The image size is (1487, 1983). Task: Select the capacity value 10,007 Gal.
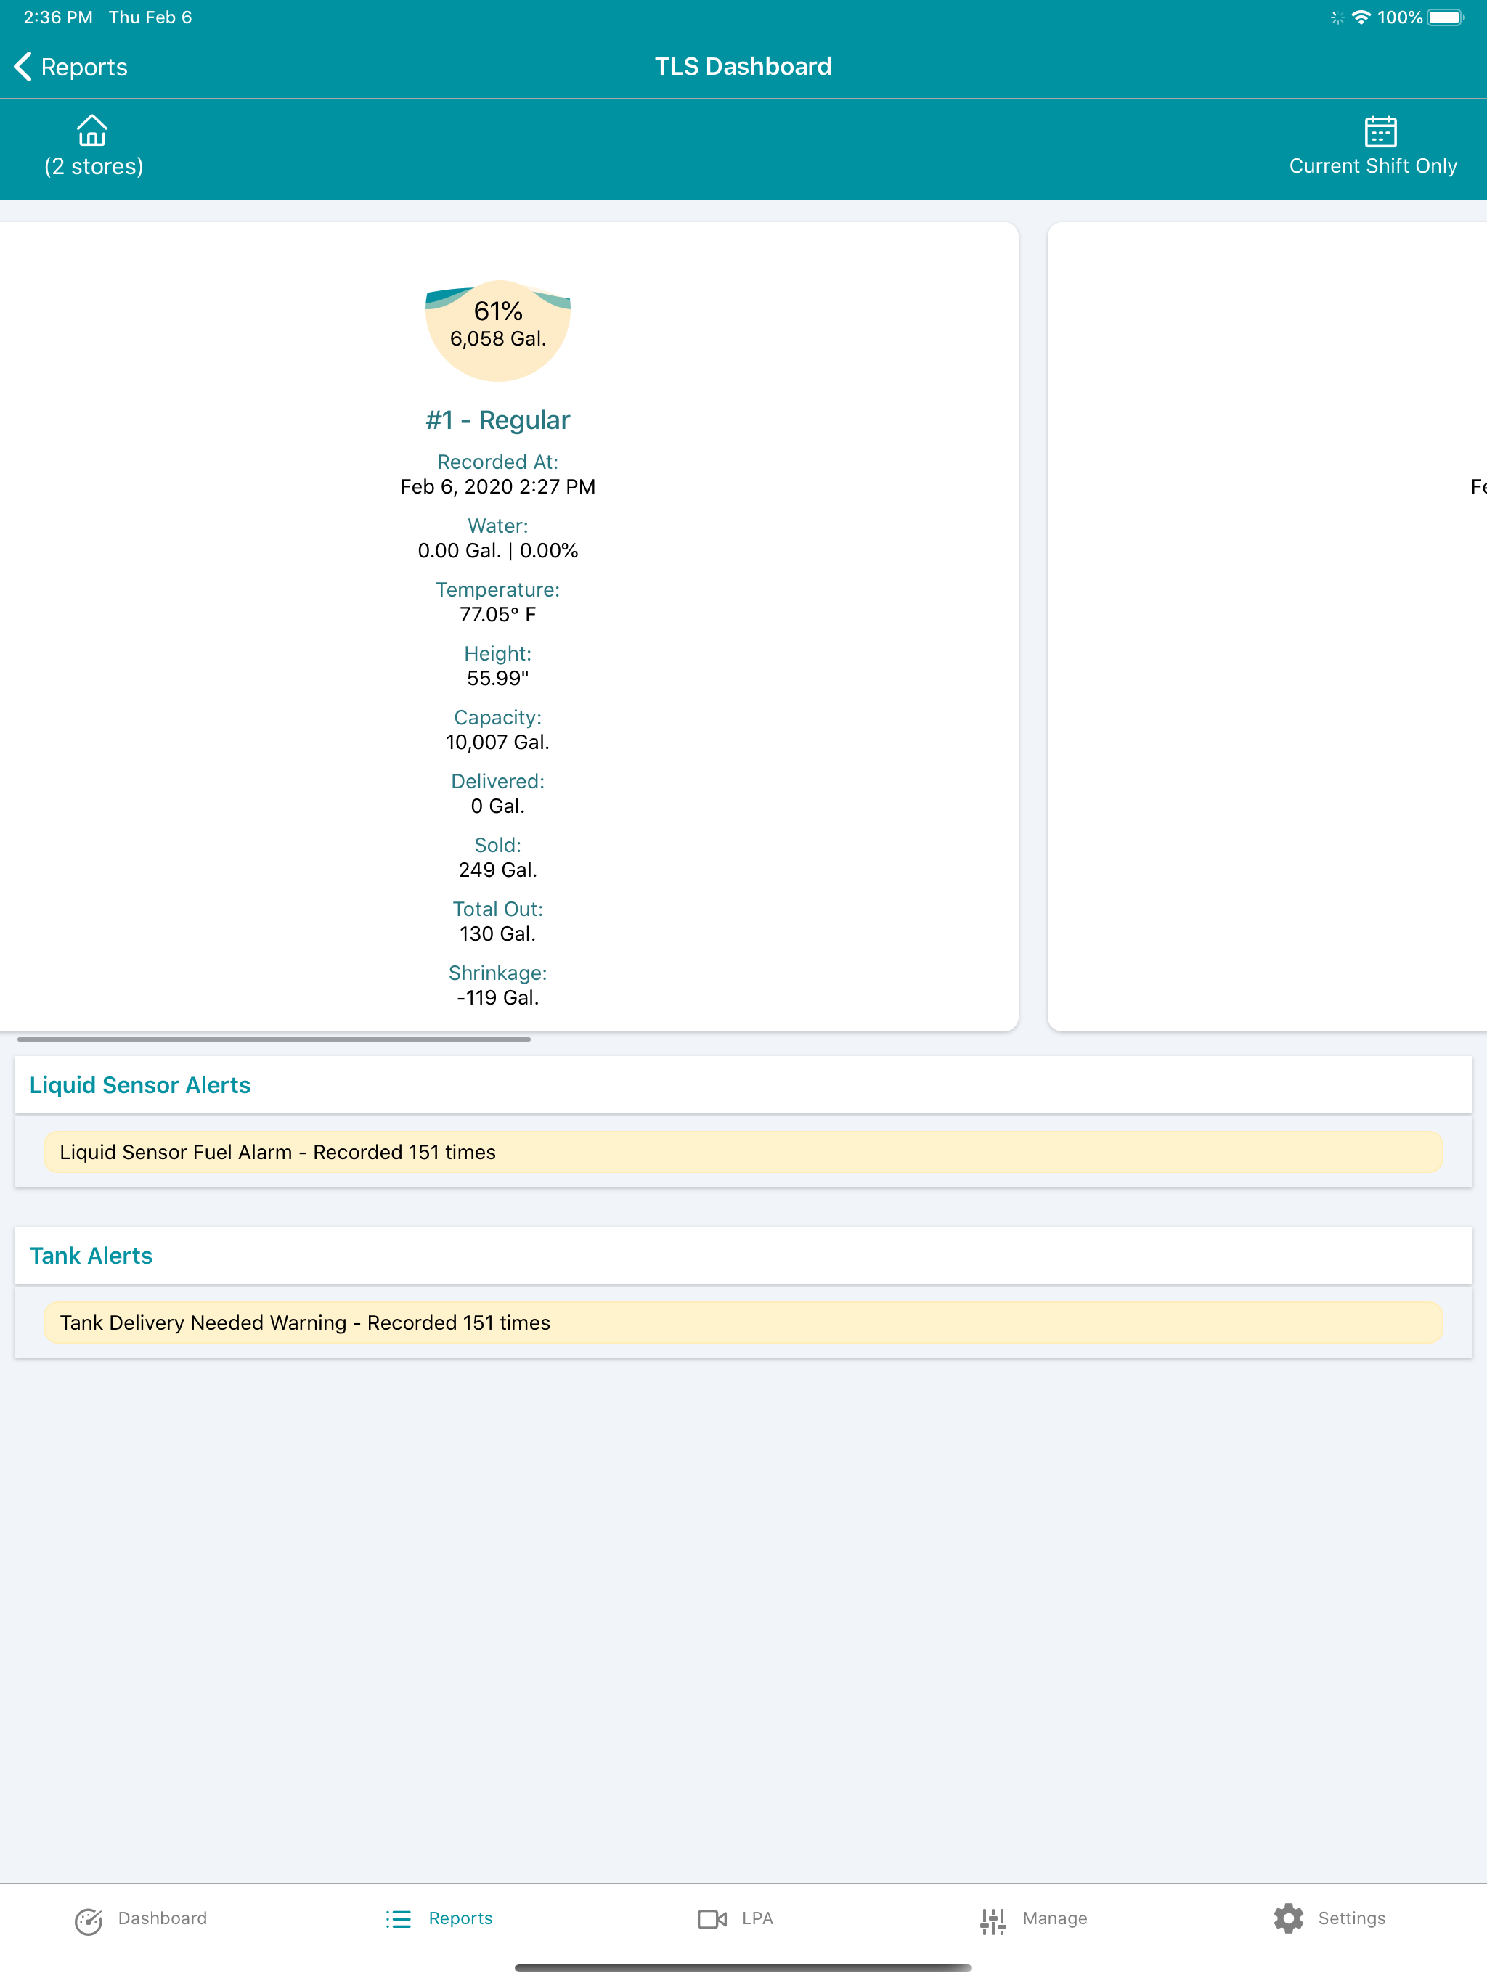pyautogui.click(x=498, y=741)
